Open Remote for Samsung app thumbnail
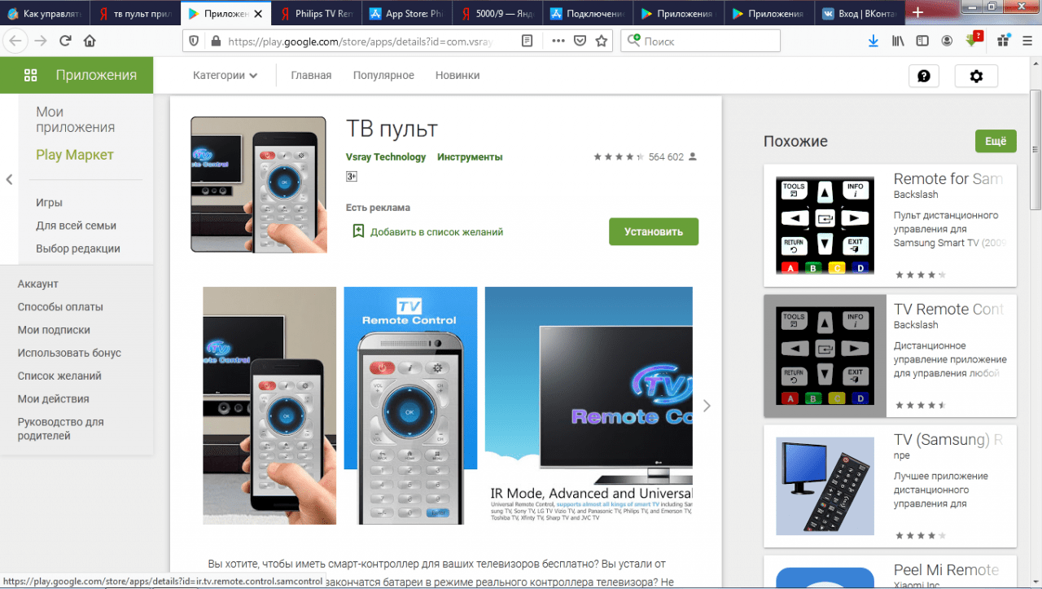This screenshot has height=589, width=1042. point(825,225)
